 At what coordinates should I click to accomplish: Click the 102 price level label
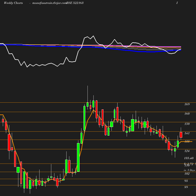[x=187, y=174]
